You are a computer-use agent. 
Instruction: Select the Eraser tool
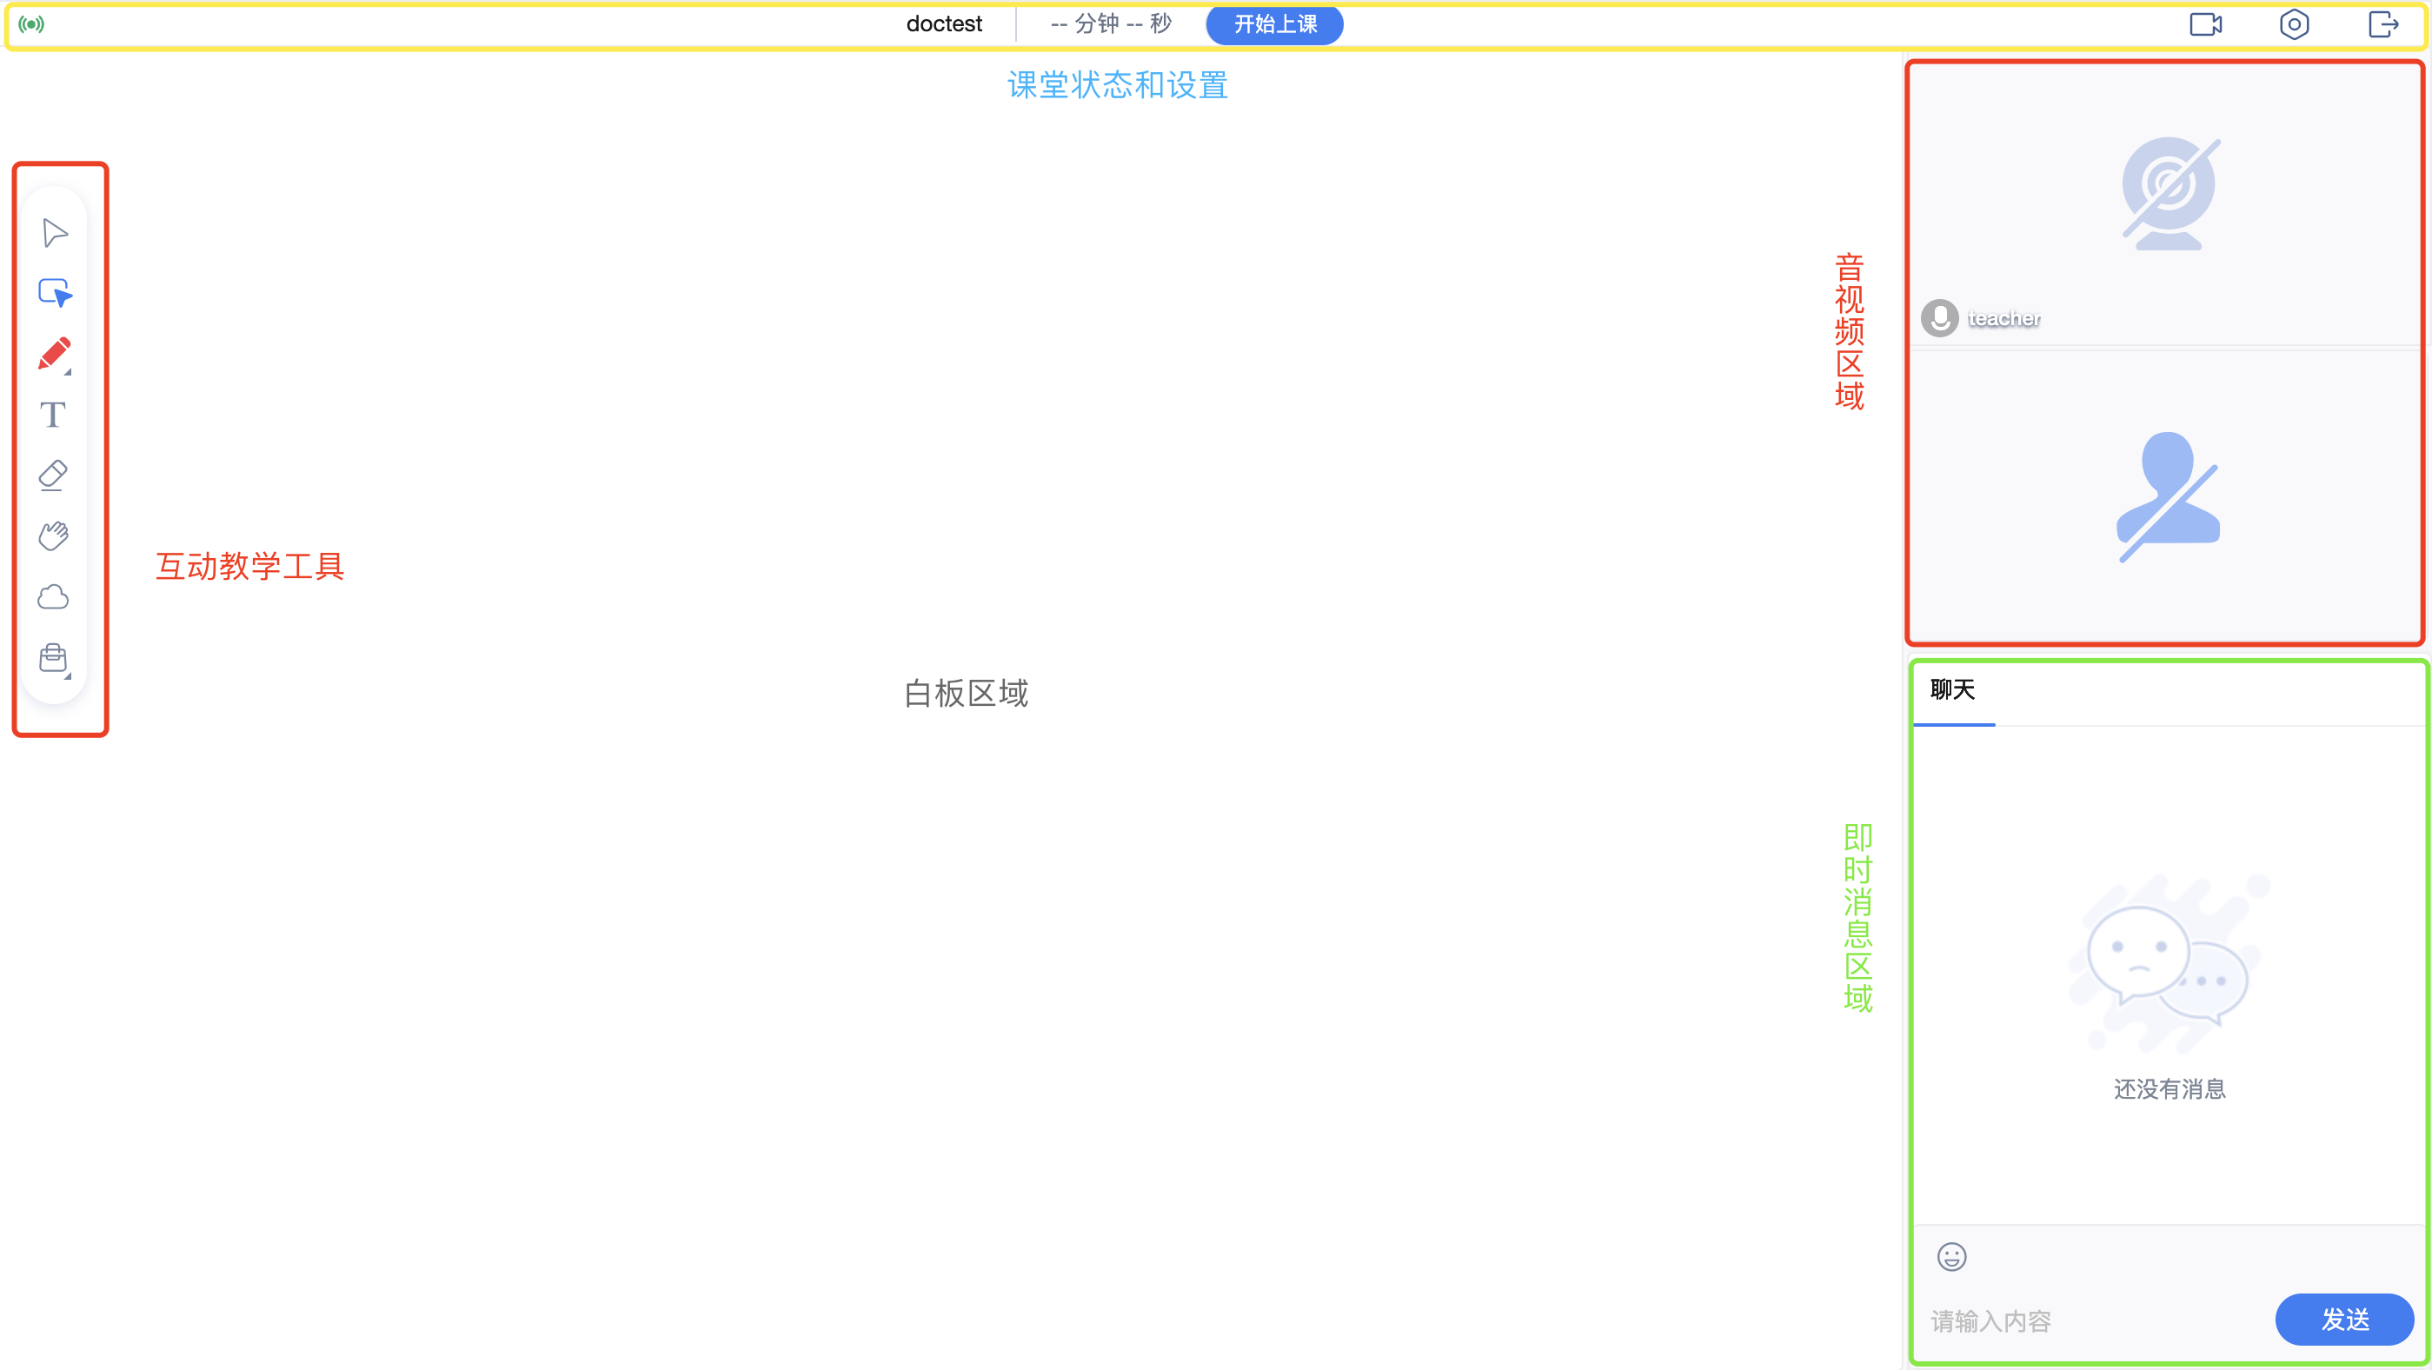53,475
